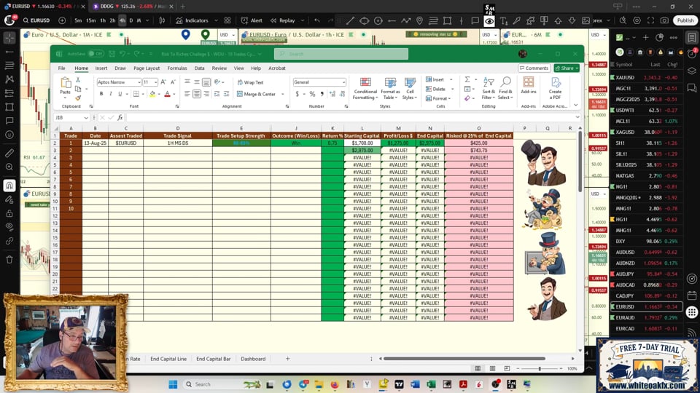Viewport: 700px width, 393px height.
Task: Open Sort & Filter dropdown
Action: pos(489,88)
